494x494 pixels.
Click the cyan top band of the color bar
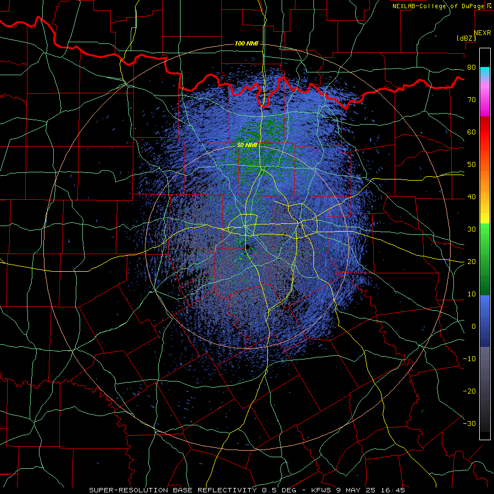(x=485, y=72)
